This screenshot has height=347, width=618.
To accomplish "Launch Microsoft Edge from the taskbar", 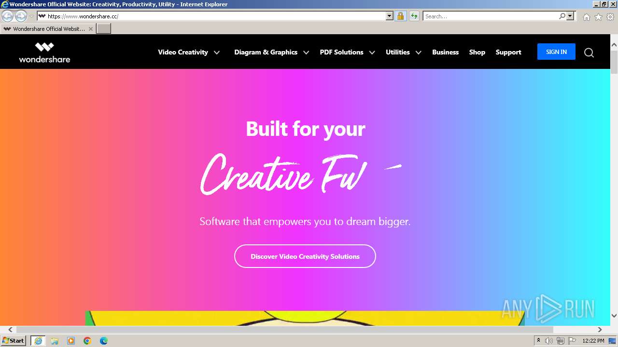I will (104, 341).
